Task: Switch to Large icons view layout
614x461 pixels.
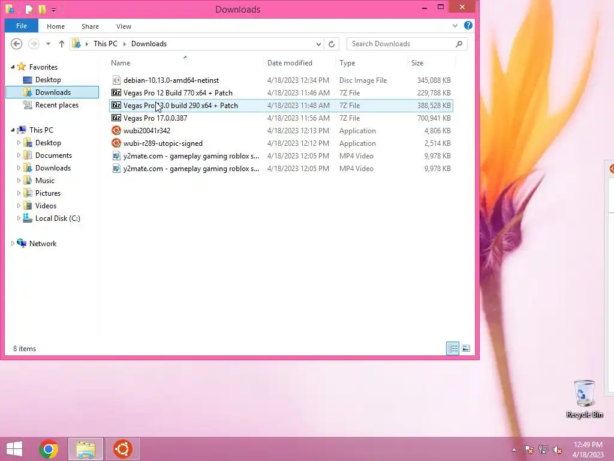Action: pyautogui.click(x=466, y=348)
